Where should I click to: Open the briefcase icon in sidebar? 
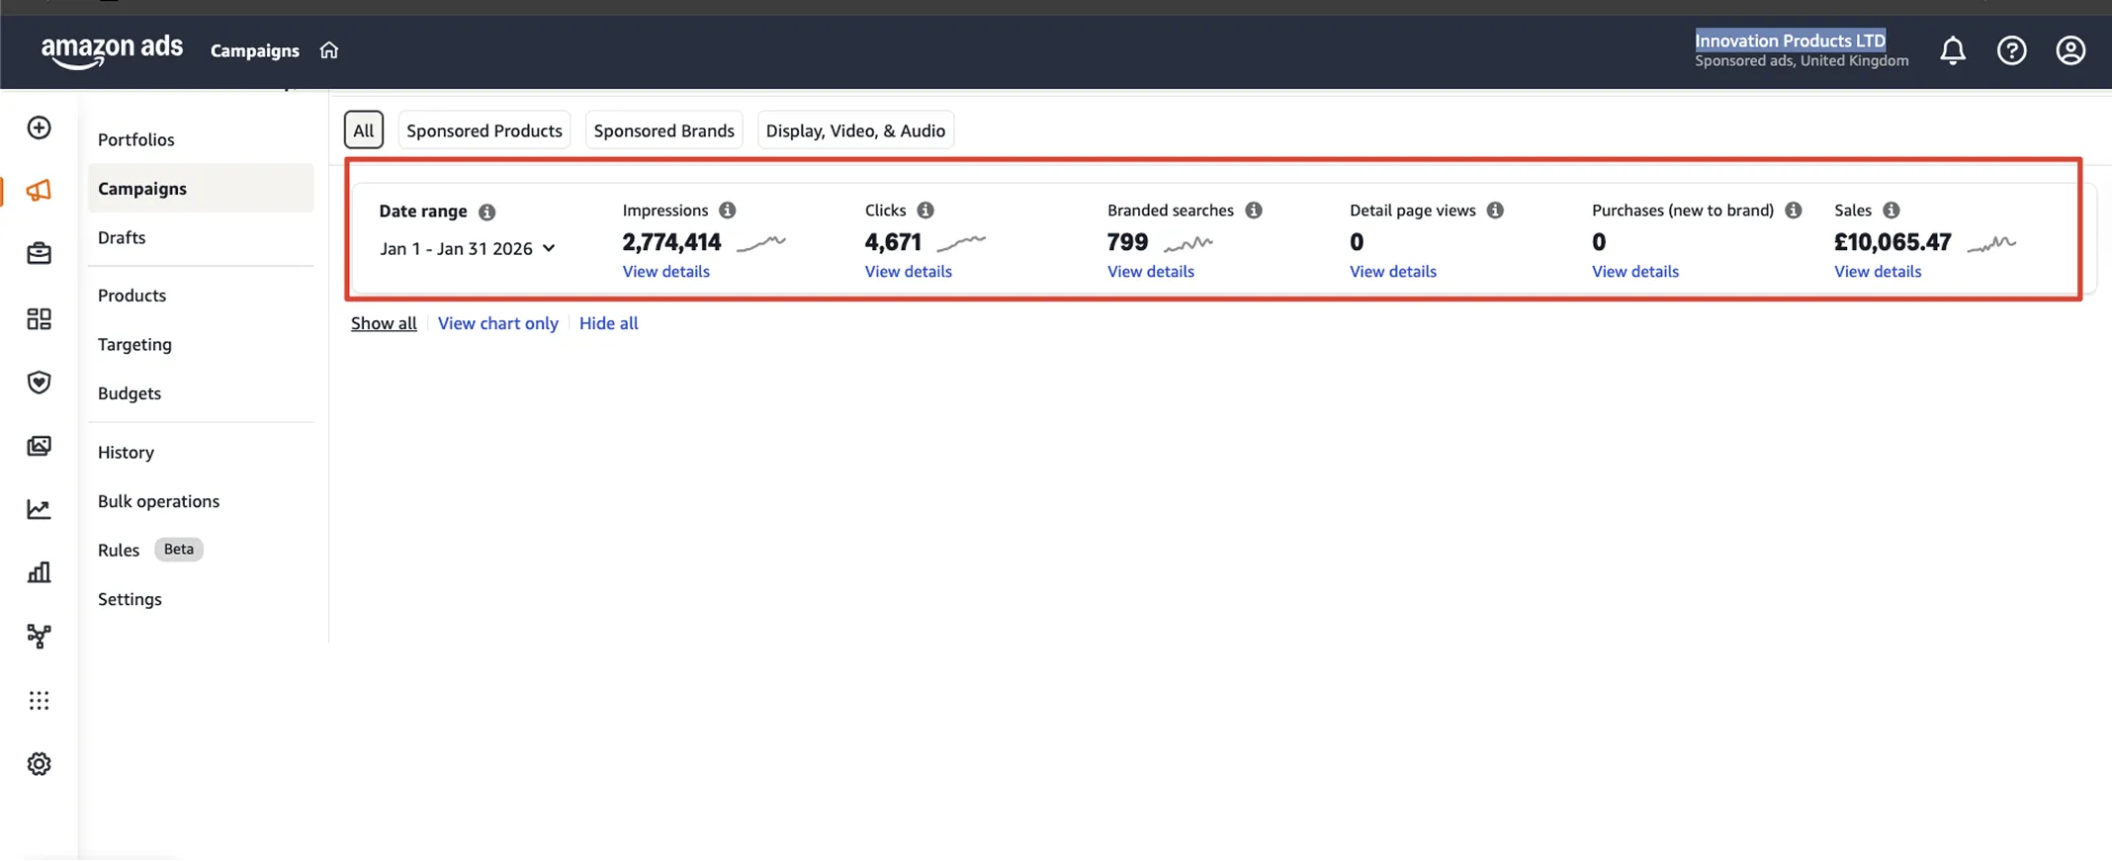39,254
